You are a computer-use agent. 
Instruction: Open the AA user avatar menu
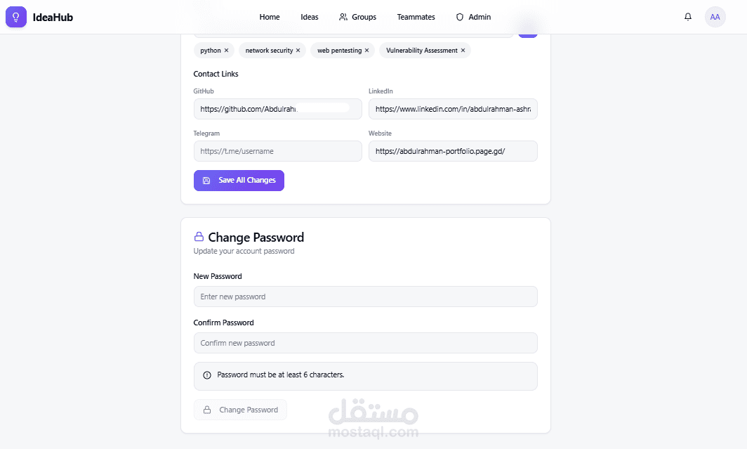coord(715,17)
